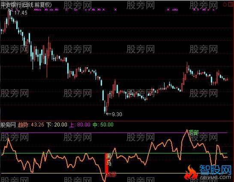The width and height of the screenshot is (234, 182).
Task: Click the red diamond icon at chart corner
Action: pos(225,4)
